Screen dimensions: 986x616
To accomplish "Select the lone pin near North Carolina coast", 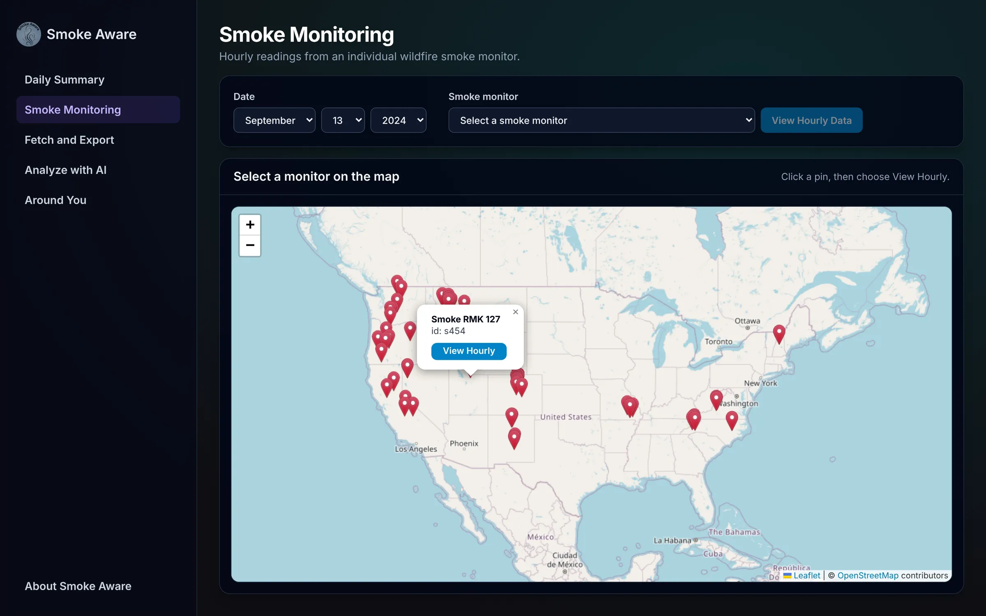I will [x=732, y=420].
